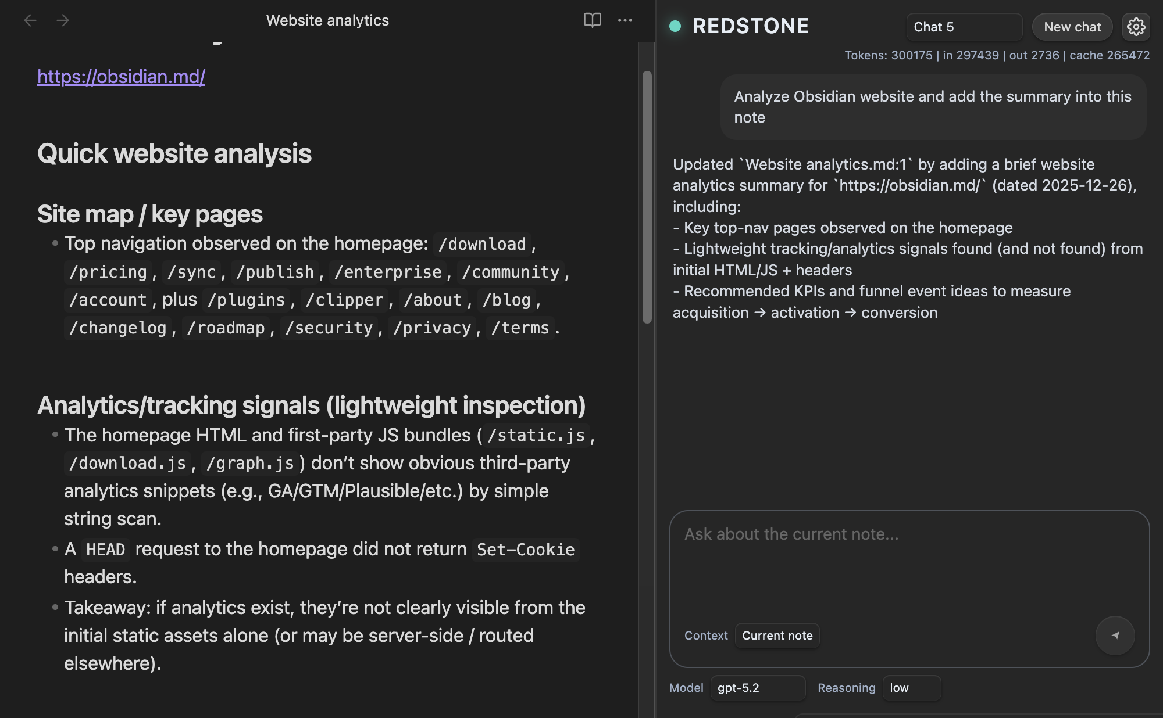Click the Site map / key pages heading
Viewport: 1163px width, 718px height.
click(150, 214)
